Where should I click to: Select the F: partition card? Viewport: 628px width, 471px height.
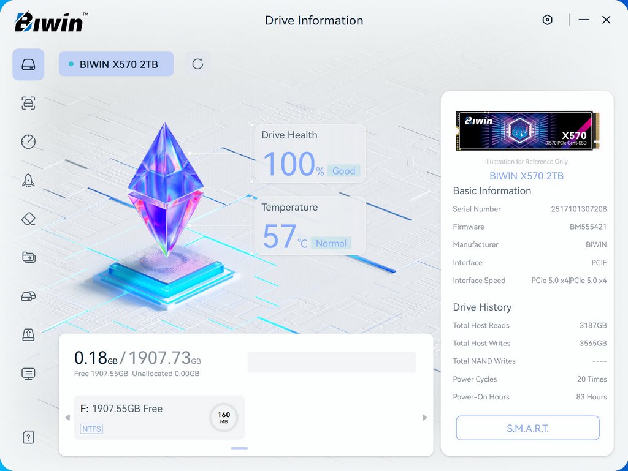tap(159, 417)
